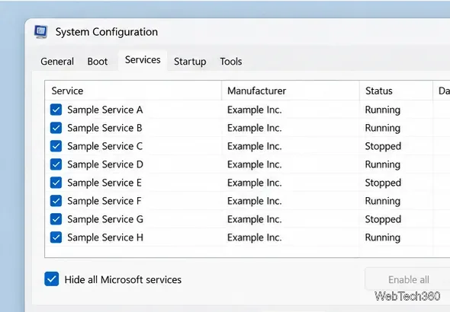Click Stopped status of Sample Service C

pyautogui.click(x=383, y=146)
